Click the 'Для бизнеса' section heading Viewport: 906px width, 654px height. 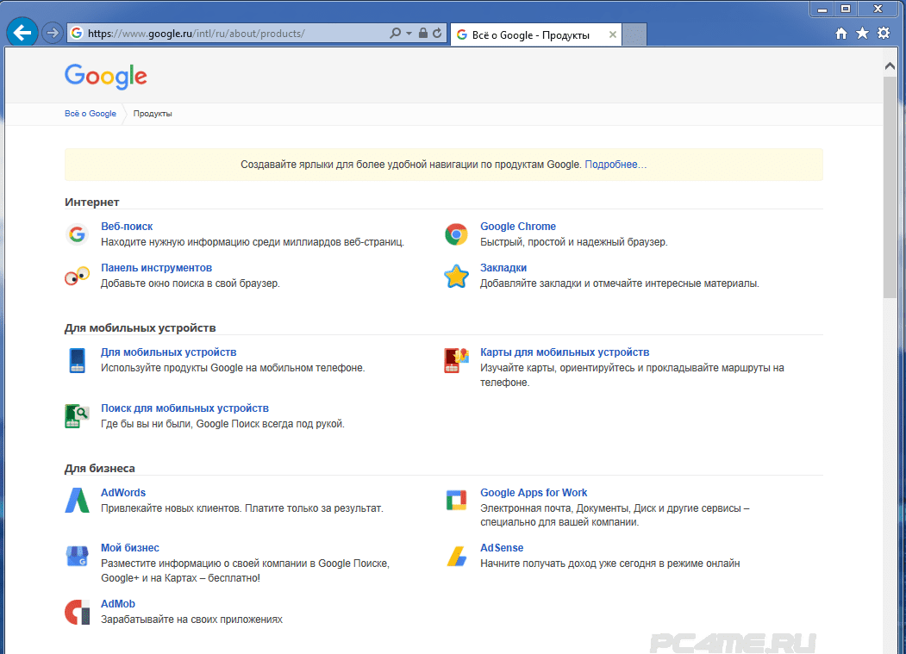[99, 469]
